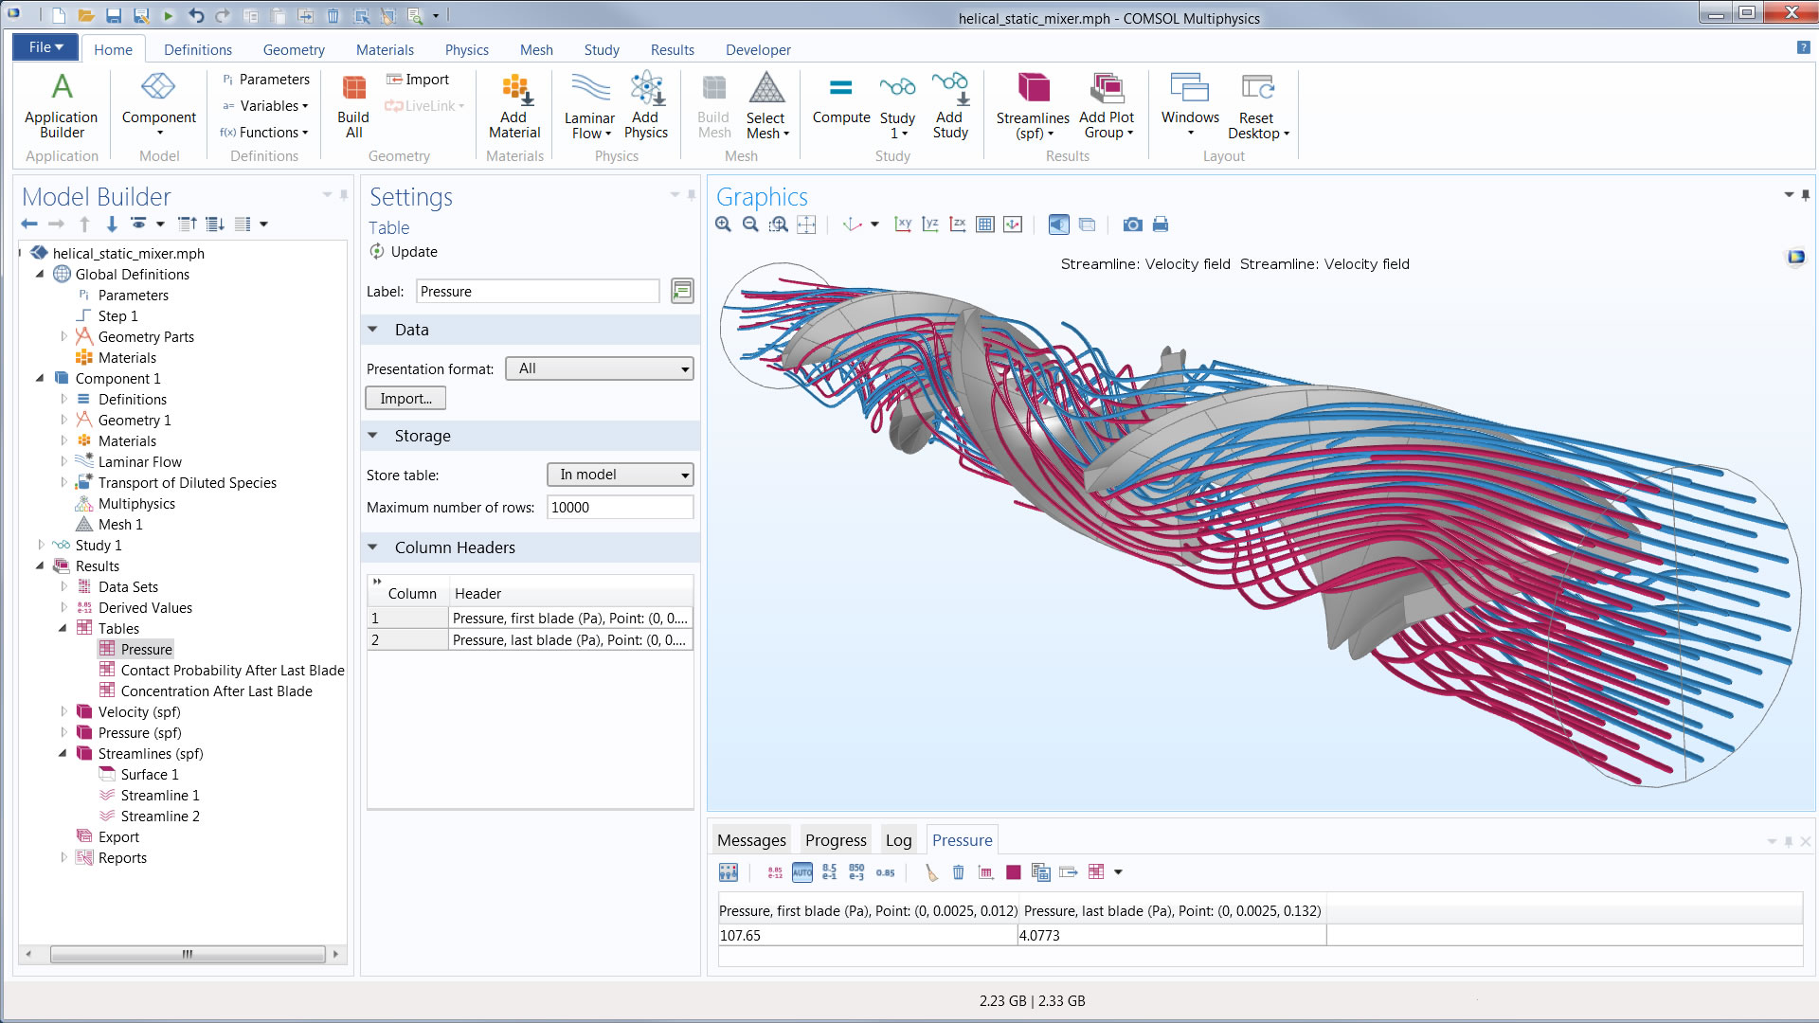Clear the Pressure table with the broom icon
1819x1023 pixels.
931,872
